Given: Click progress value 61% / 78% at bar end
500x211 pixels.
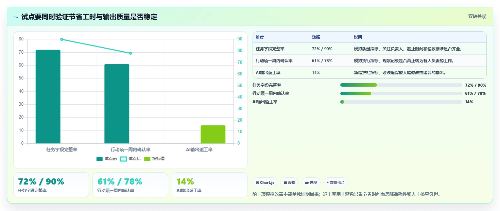Looking at the screenshot, I should tap(476, 93).
